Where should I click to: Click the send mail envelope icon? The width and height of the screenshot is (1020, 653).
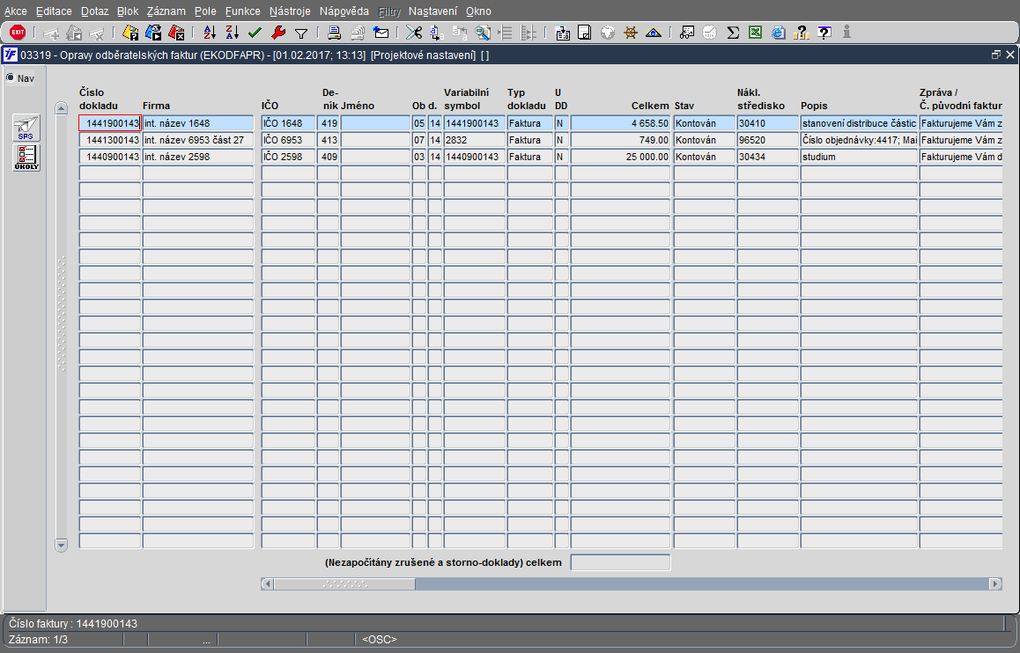(381, 32)
